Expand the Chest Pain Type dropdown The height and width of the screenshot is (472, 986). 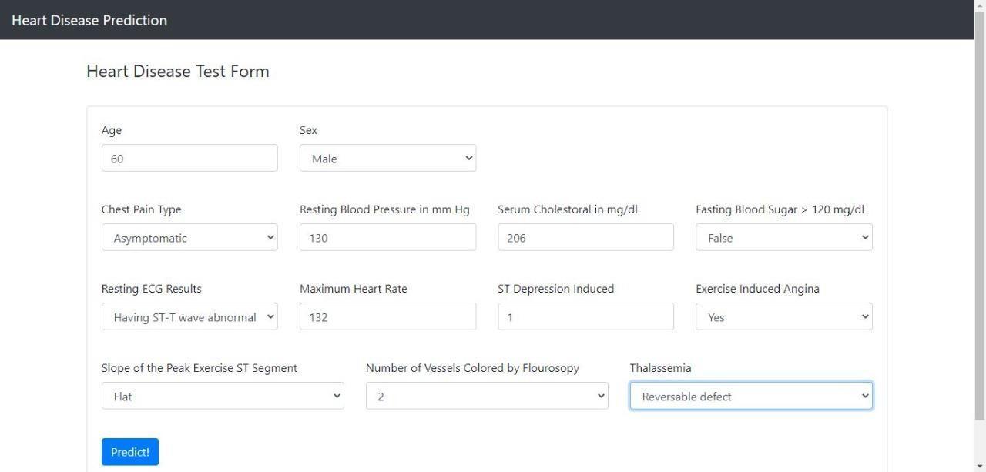pyautogui.click(x=189, y=238)
